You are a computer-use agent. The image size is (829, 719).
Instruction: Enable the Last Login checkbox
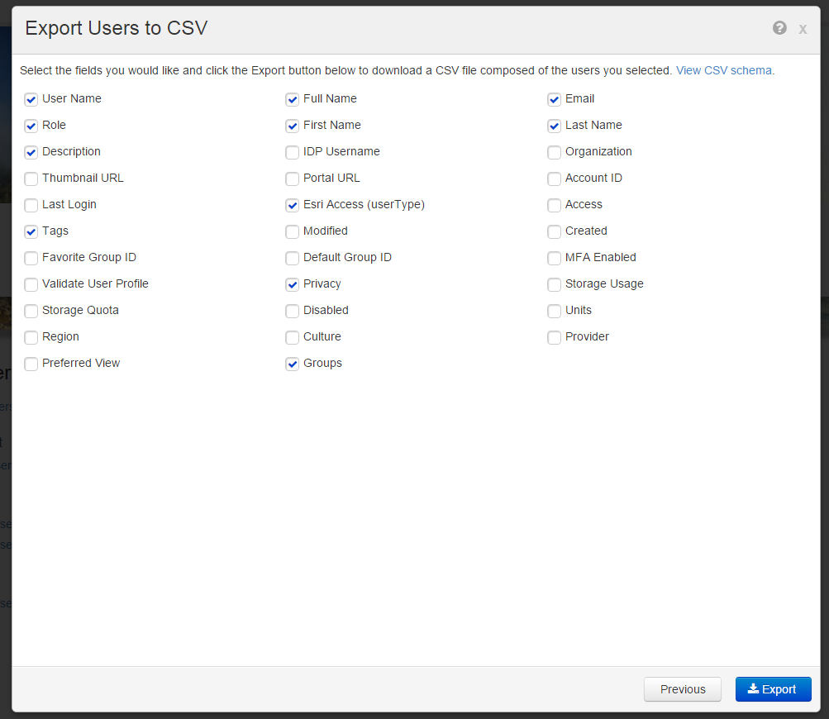pyautogui.click(x=31, y=206)
